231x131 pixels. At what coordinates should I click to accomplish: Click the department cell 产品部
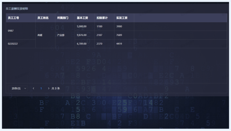[61, 35]
